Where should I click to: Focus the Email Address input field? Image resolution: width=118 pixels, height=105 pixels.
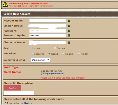(48, 26)
